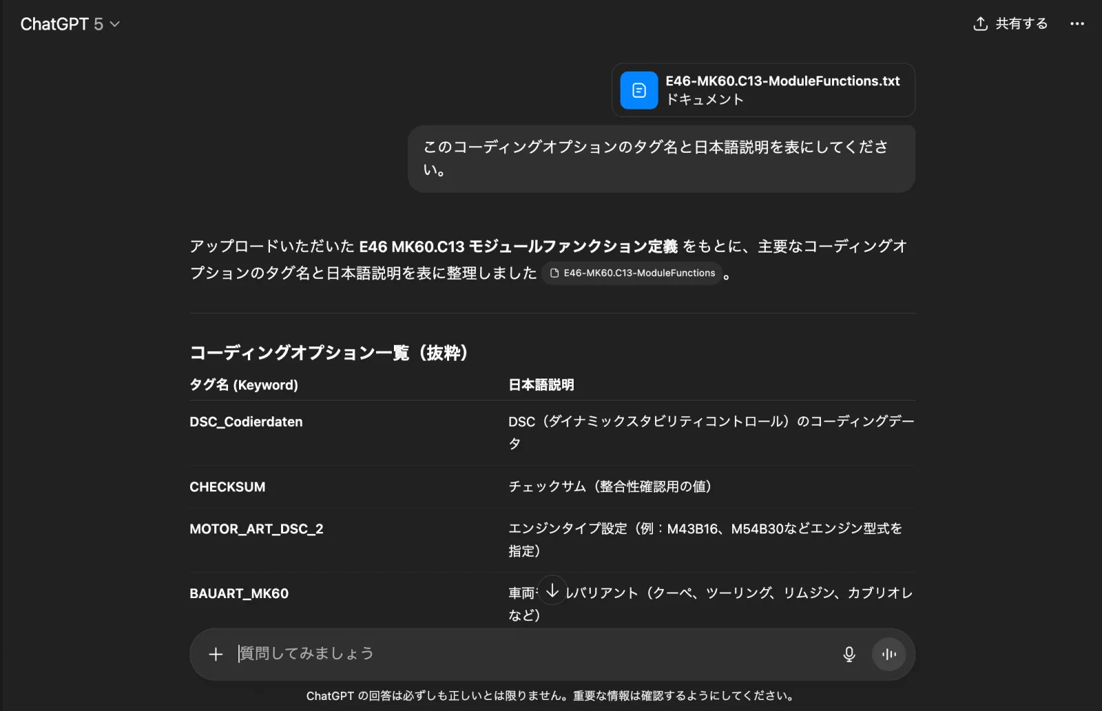
Task: Select the エンジンタイプ設定 description cell
Action: [705, 540]
